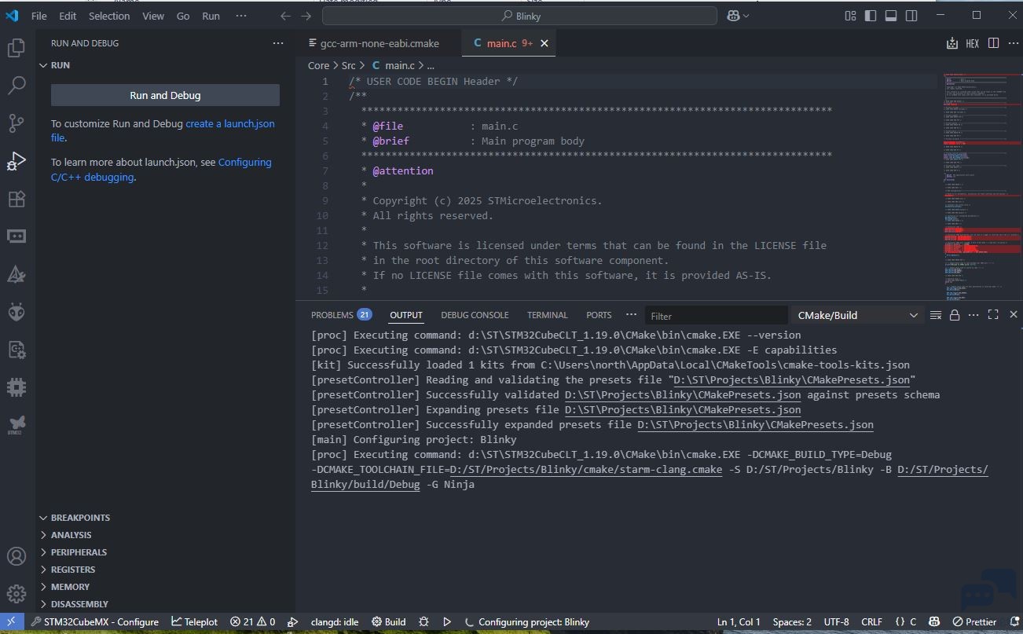Open the Accounts icon in the activity bar
The image size is (1023, 634).
pos(16,556)
